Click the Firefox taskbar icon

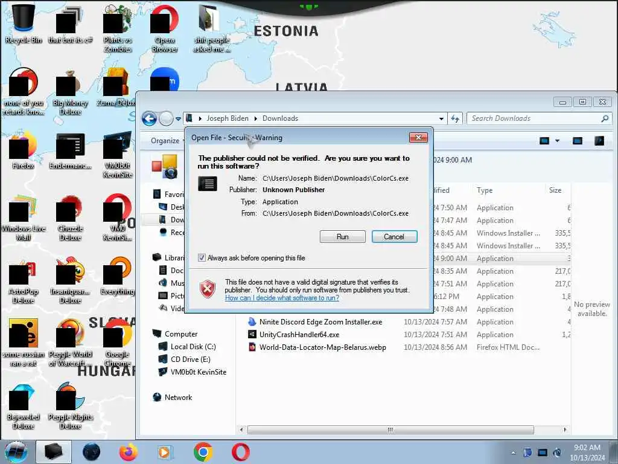point(129,452)
